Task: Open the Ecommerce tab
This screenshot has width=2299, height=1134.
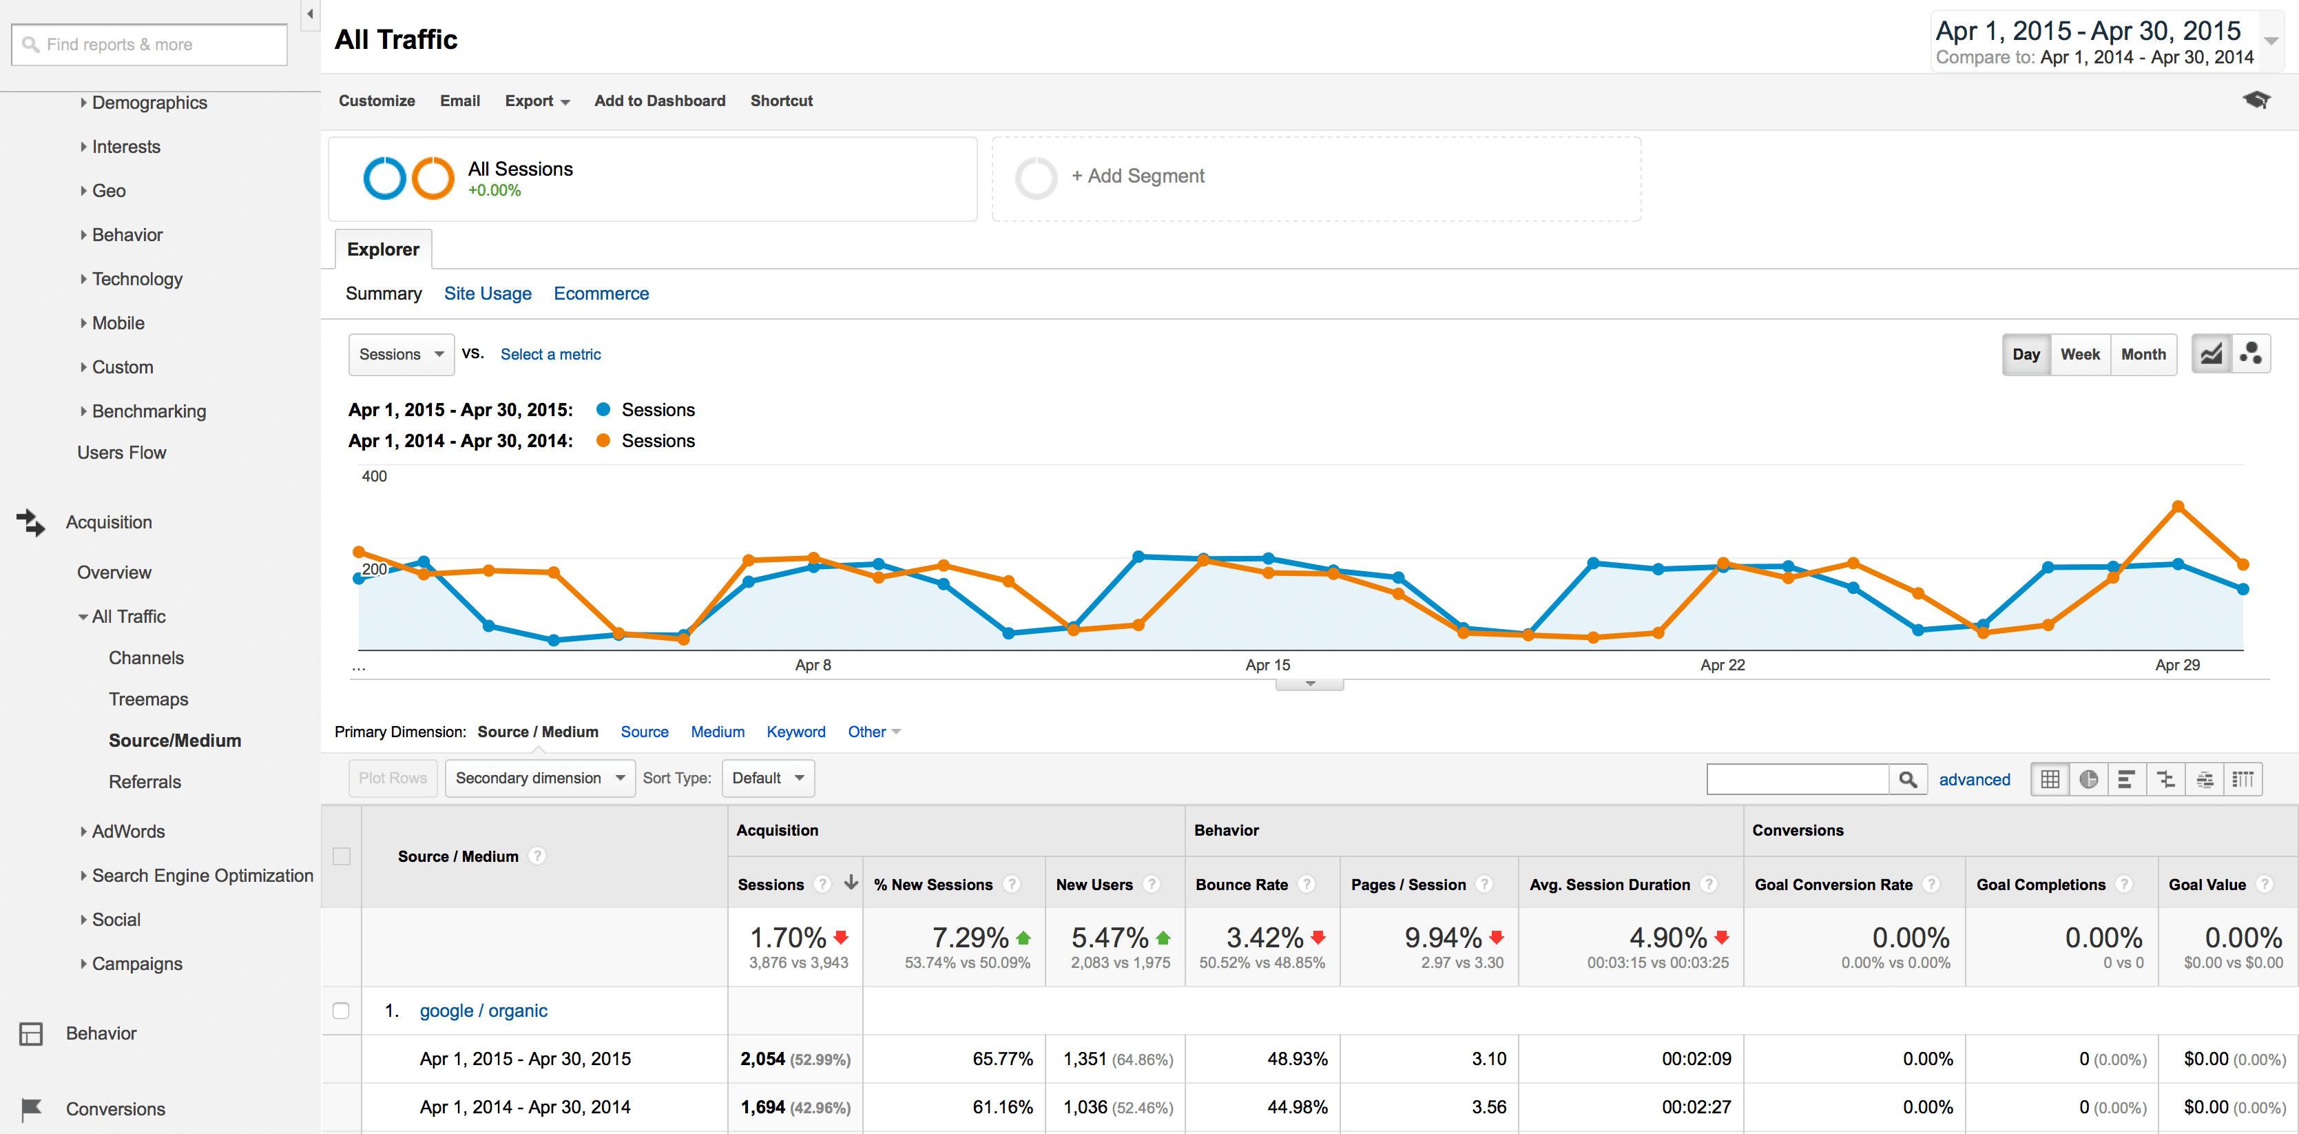Action: pos(601,293)
